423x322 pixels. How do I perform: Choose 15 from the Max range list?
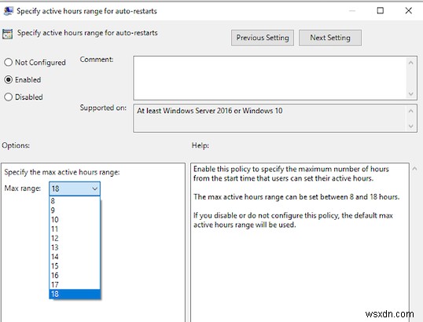(x=75, y=266)
